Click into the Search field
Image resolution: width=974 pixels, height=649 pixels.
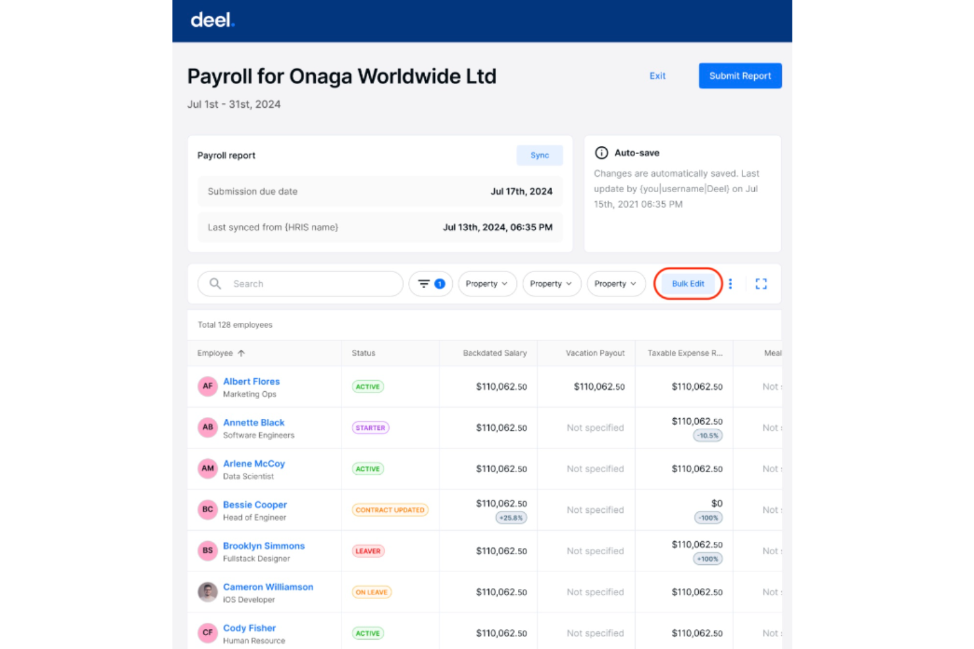(301, 284)
